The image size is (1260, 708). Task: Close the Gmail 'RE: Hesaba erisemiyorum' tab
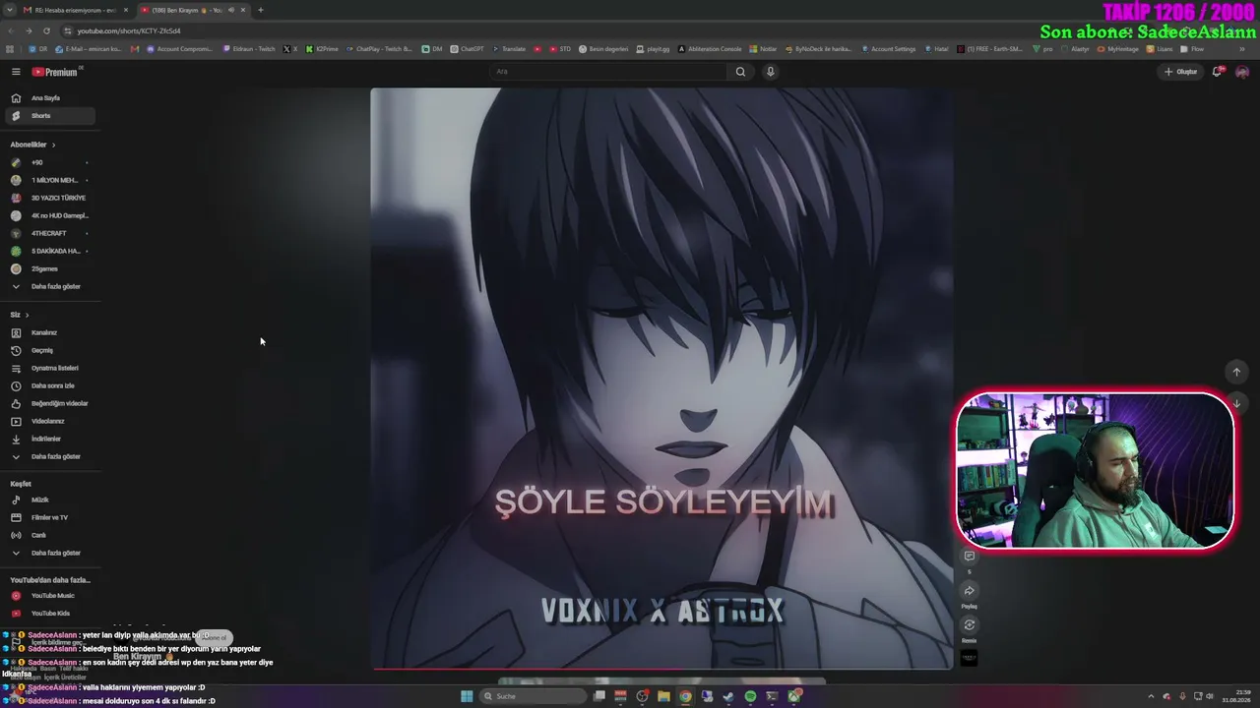tap(126, 10)
